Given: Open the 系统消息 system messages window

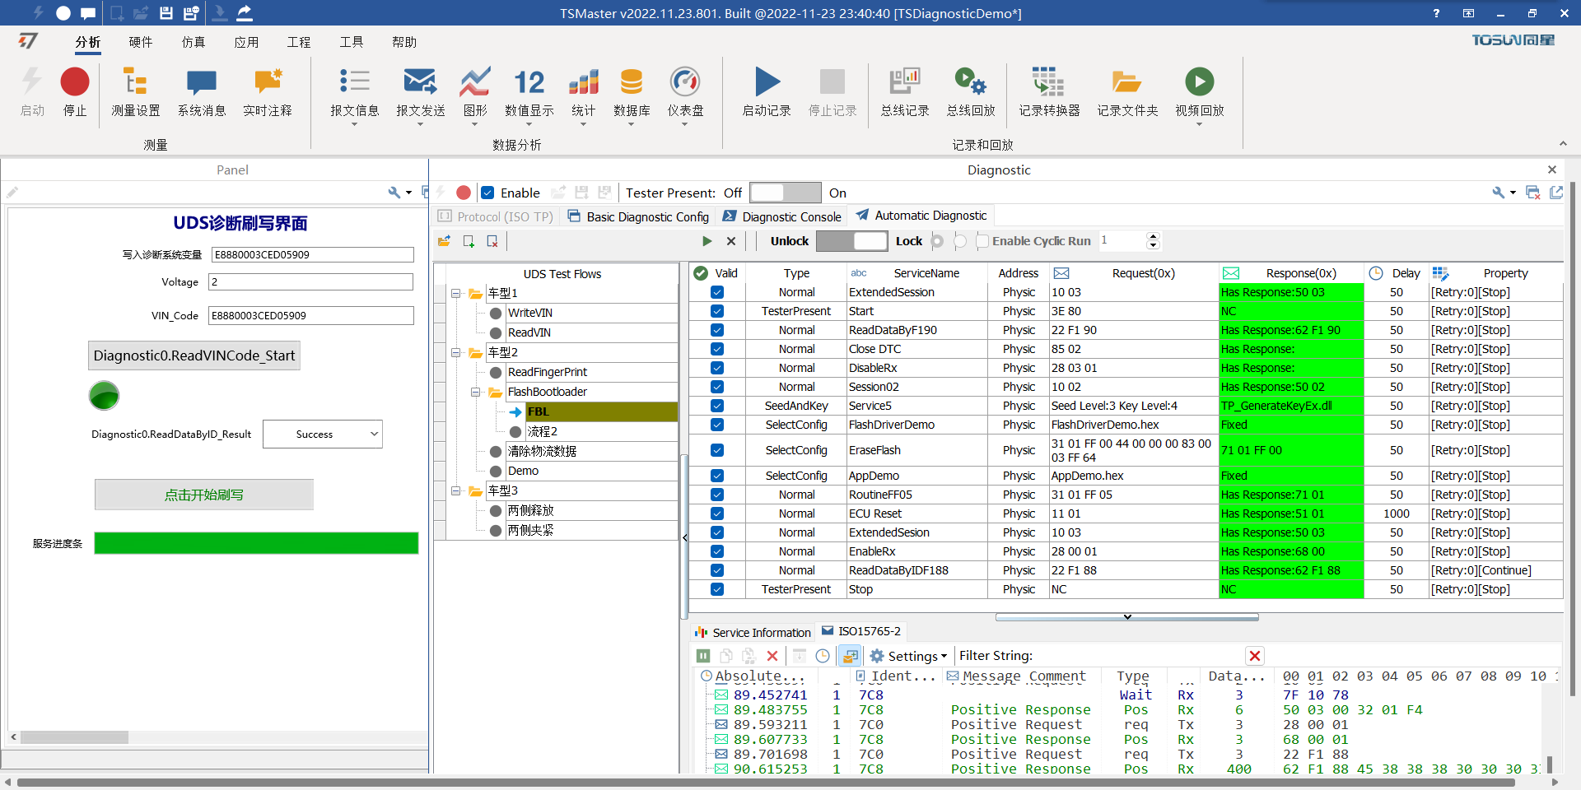Looking at the screenshot, I should (x=202, y=82).
